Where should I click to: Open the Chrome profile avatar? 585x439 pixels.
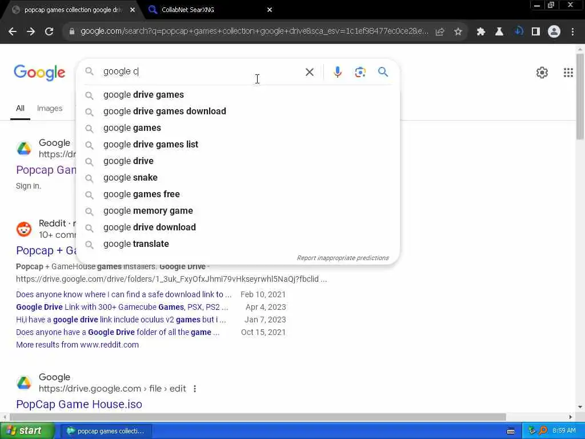coord(554,32)
